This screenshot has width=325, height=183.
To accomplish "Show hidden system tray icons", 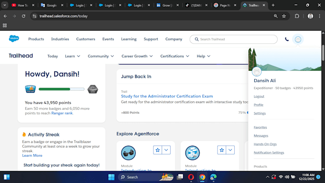I will click(268, 177).
